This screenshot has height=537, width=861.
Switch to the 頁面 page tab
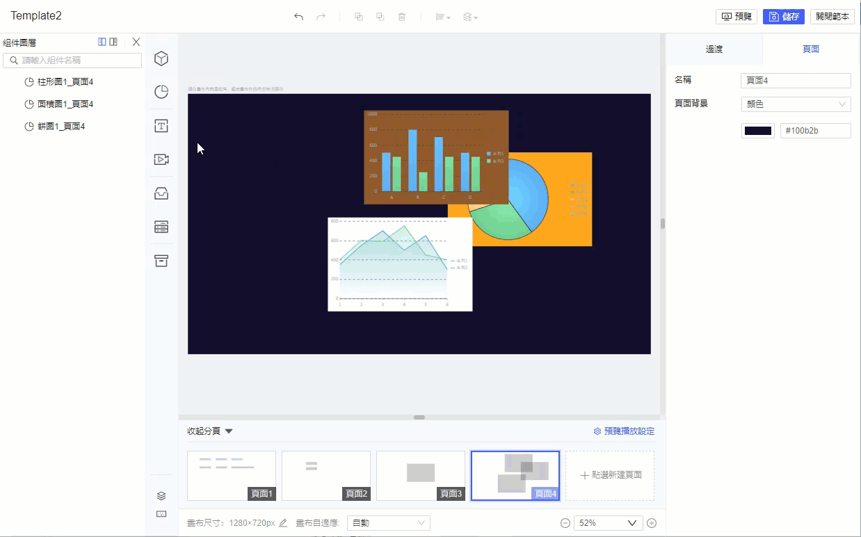click(x=811, y=49)
